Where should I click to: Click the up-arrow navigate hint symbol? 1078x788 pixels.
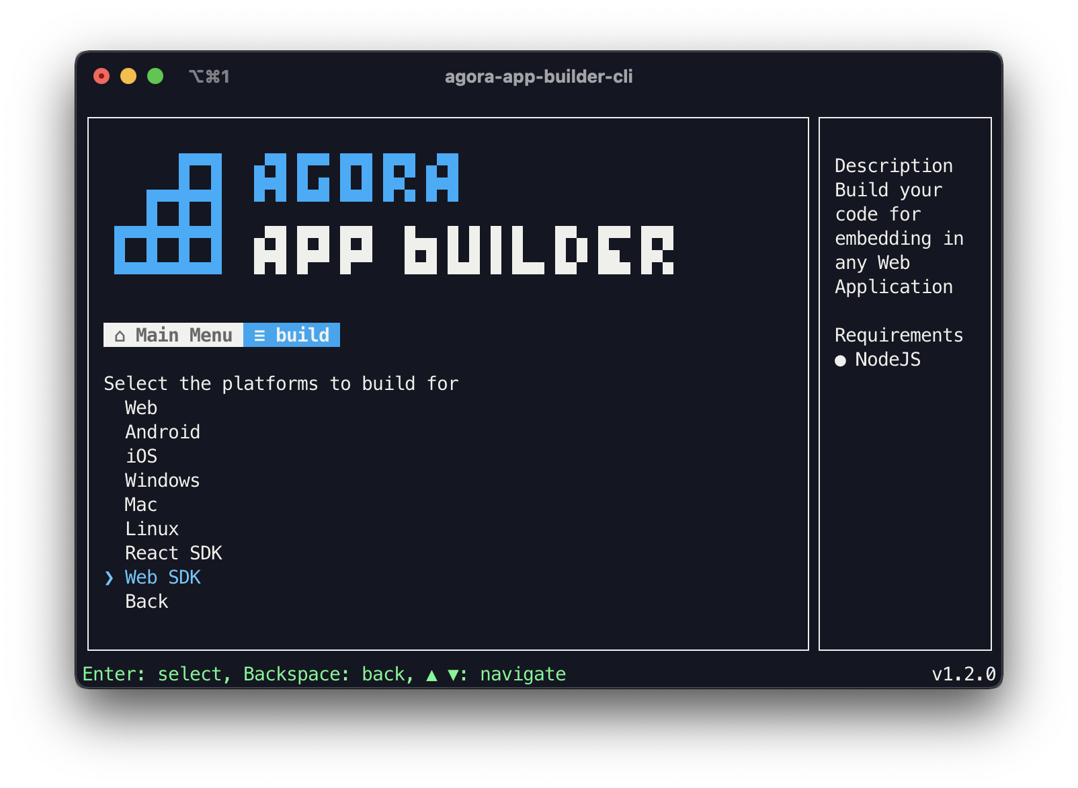431,675
